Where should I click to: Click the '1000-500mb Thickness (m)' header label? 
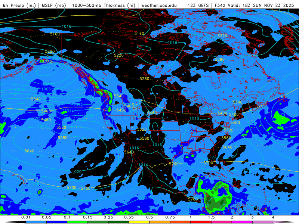pyautogui.click(x=104, y=5)
